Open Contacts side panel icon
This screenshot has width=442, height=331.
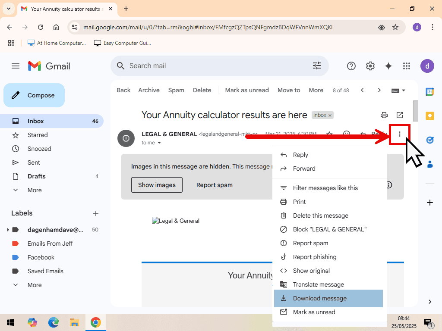click(x=430, y=164)
